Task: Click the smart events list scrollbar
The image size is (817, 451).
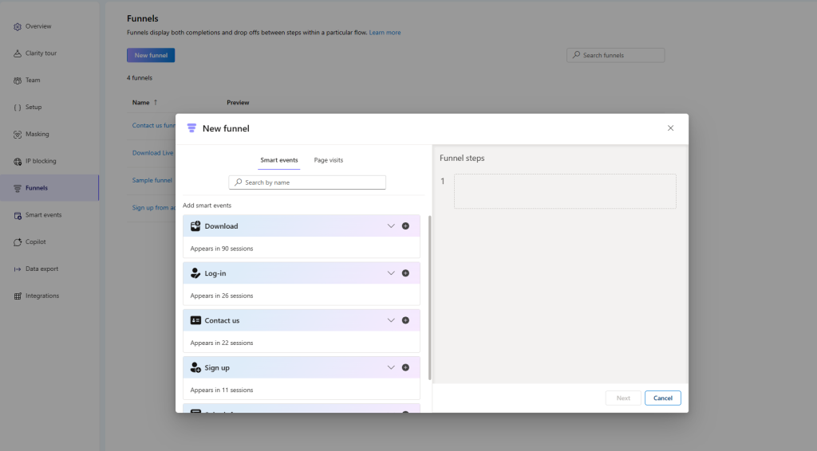Action: [x=429, y=297]
